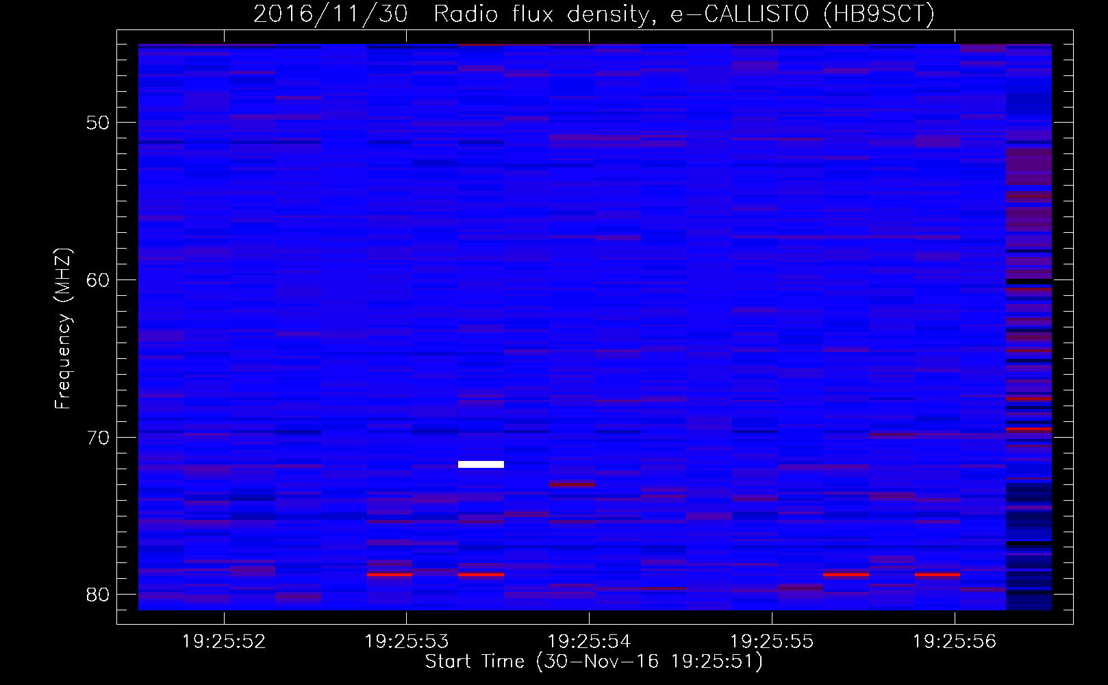
Task: Click the 'Frequency (MHZ)' axis label
Action: pyautogui.click(x=63, y=329)
